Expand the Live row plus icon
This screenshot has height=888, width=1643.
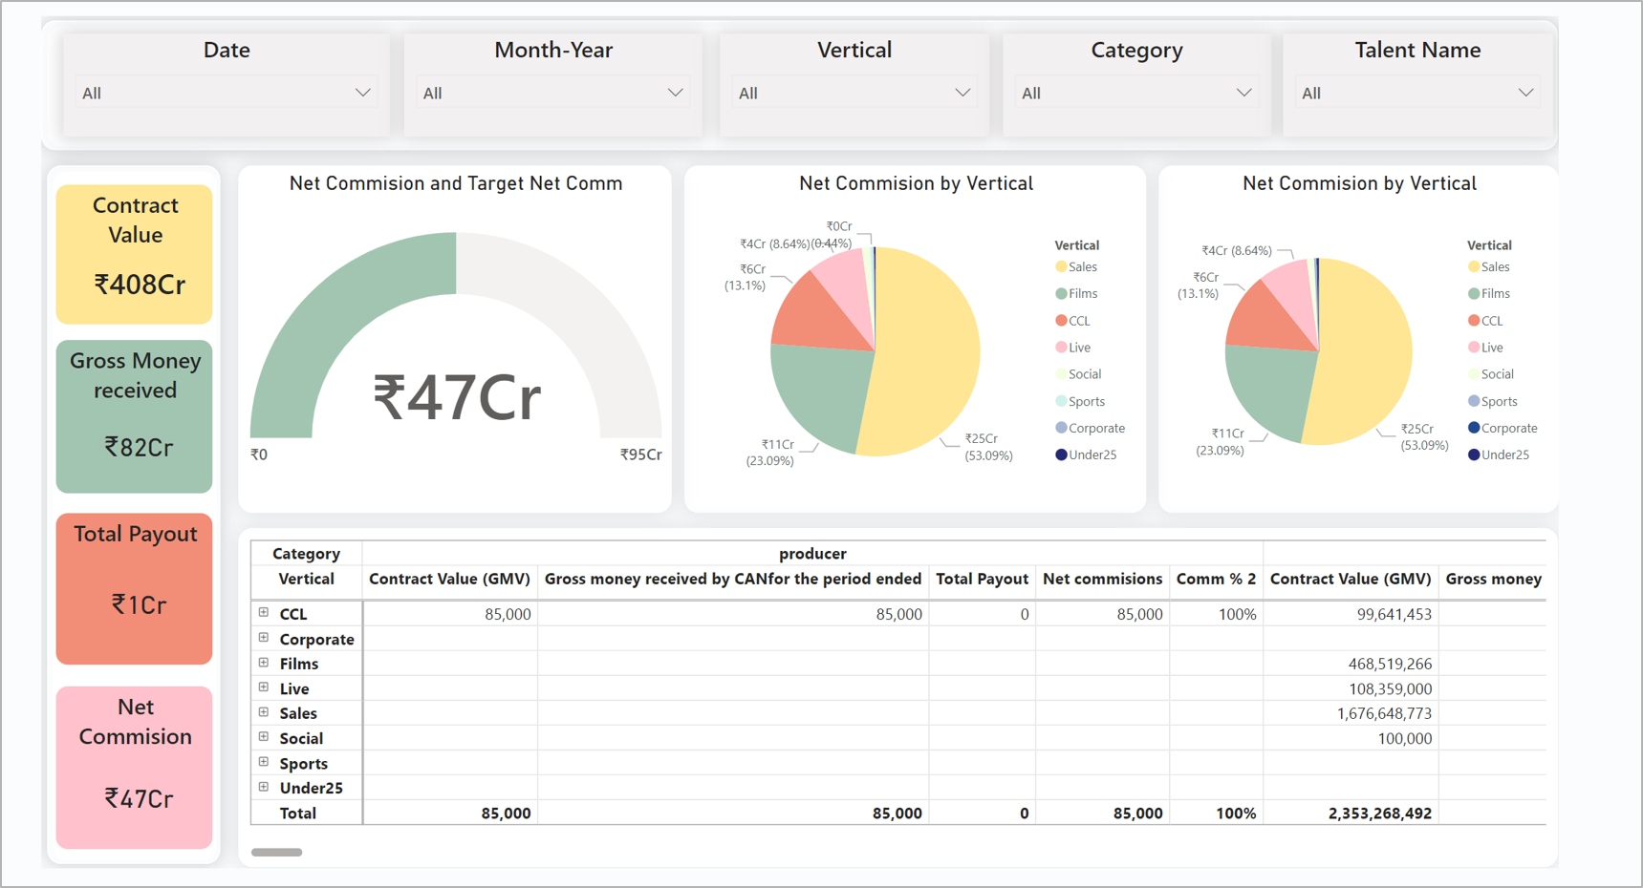(264, 687)
